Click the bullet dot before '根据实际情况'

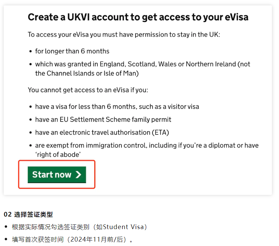point(6,227)
